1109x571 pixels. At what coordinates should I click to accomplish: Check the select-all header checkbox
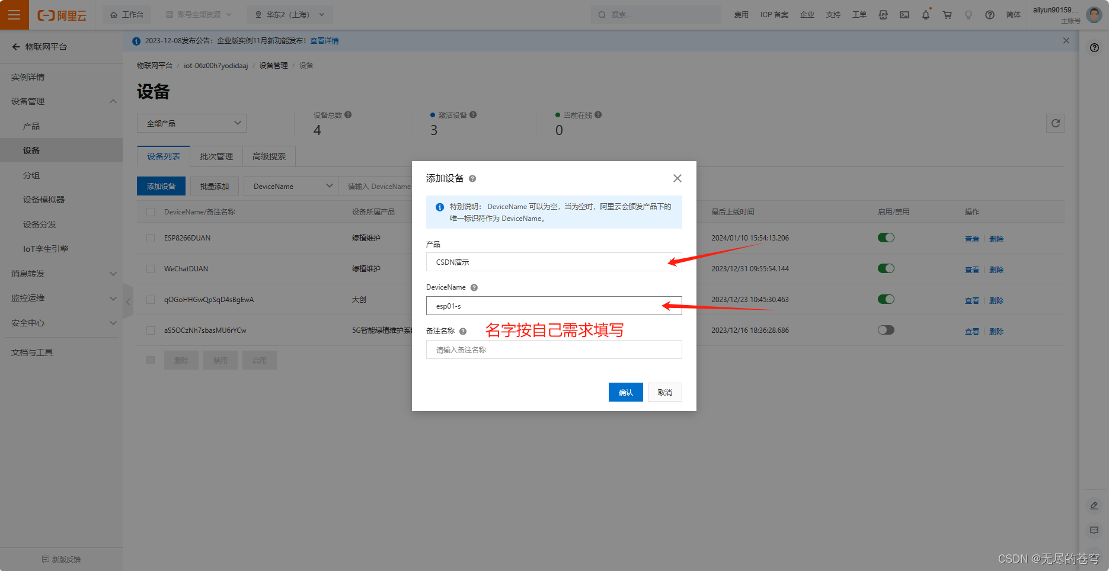click(151, 212)
